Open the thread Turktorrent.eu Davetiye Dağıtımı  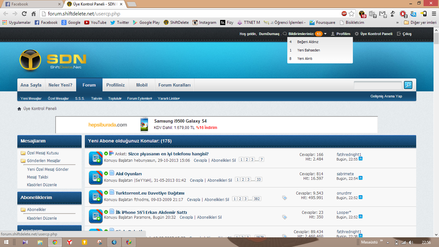coord(150,193)
